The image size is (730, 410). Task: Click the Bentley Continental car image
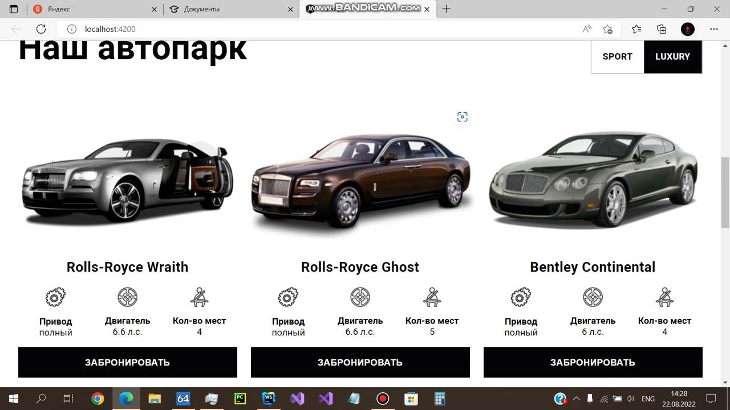pos(593,179)
